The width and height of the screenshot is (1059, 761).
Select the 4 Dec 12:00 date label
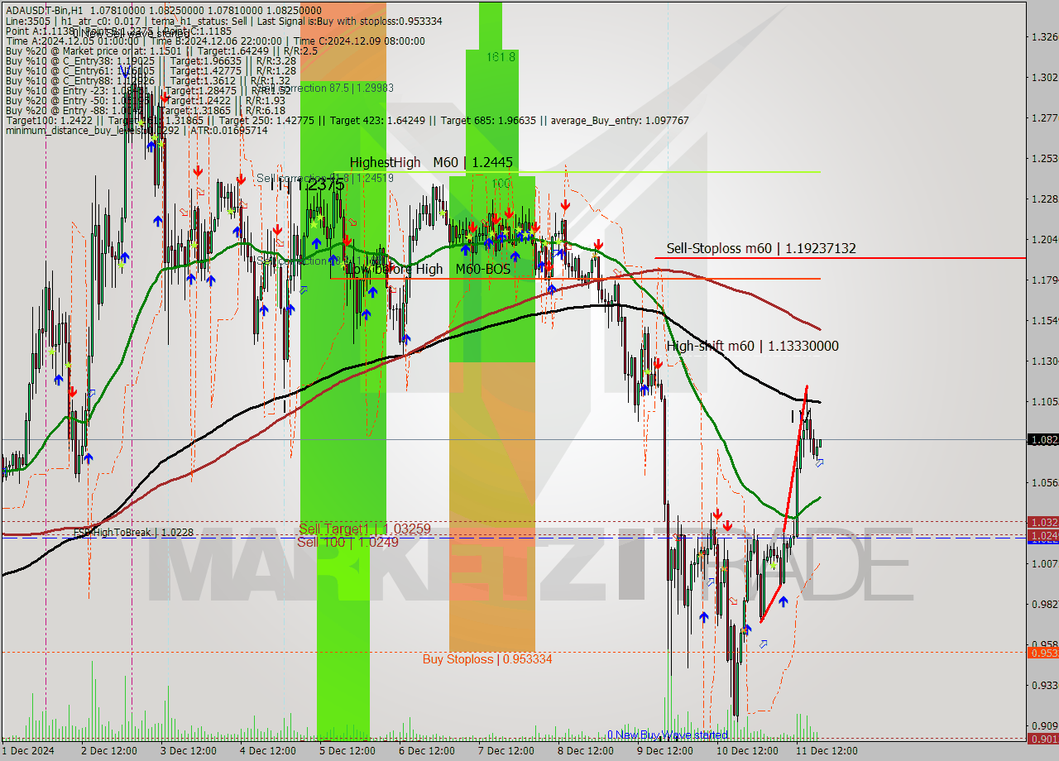click(x=267, y=751)
